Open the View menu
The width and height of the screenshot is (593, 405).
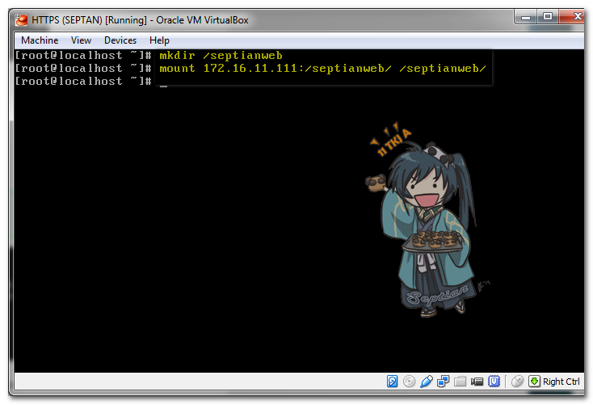[x=81, y=40]
